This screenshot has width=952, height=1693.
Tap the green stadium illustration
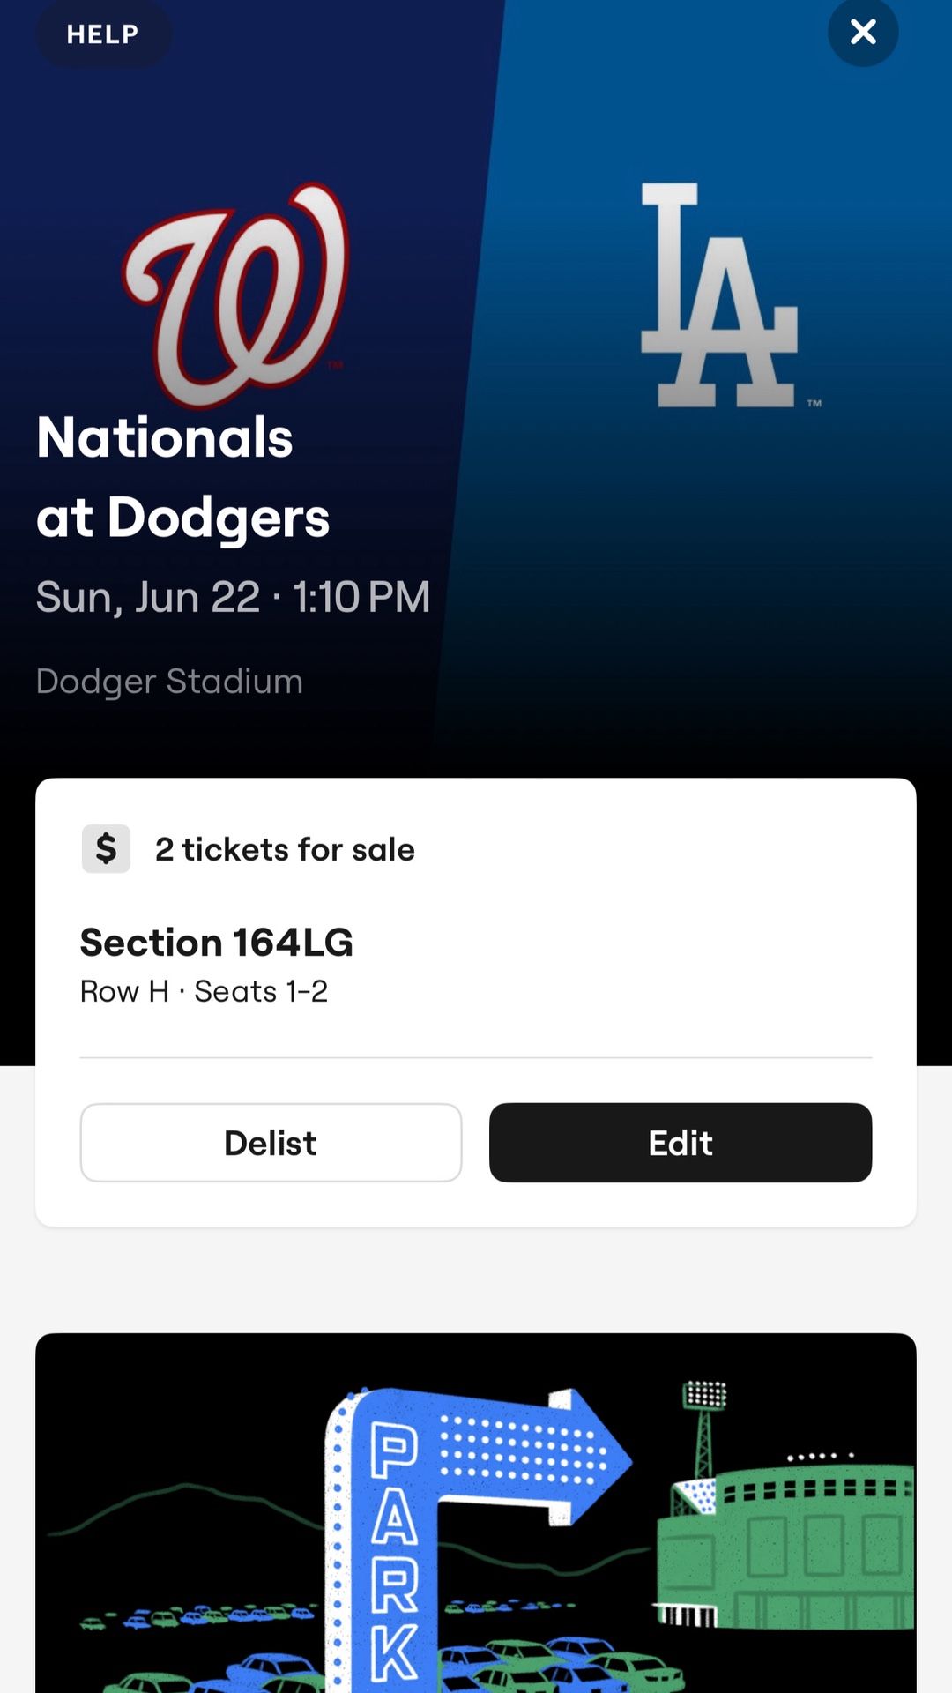785,1543
